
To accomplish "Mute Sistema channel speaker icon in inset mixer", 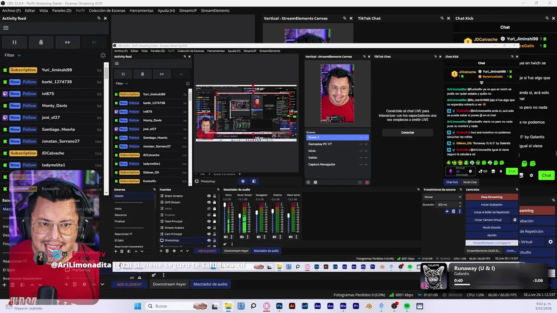I will (274, 237).
